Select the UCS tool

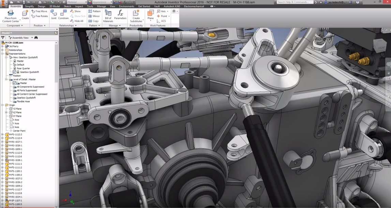[161, 21]
